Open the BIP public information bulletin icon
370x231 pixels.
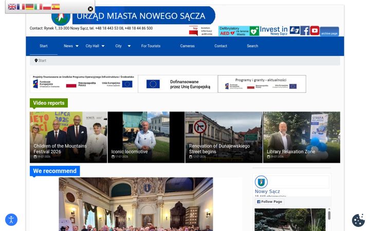(200, 31)
